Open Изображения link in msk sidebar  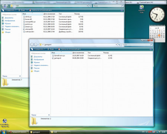click(9, 20)
